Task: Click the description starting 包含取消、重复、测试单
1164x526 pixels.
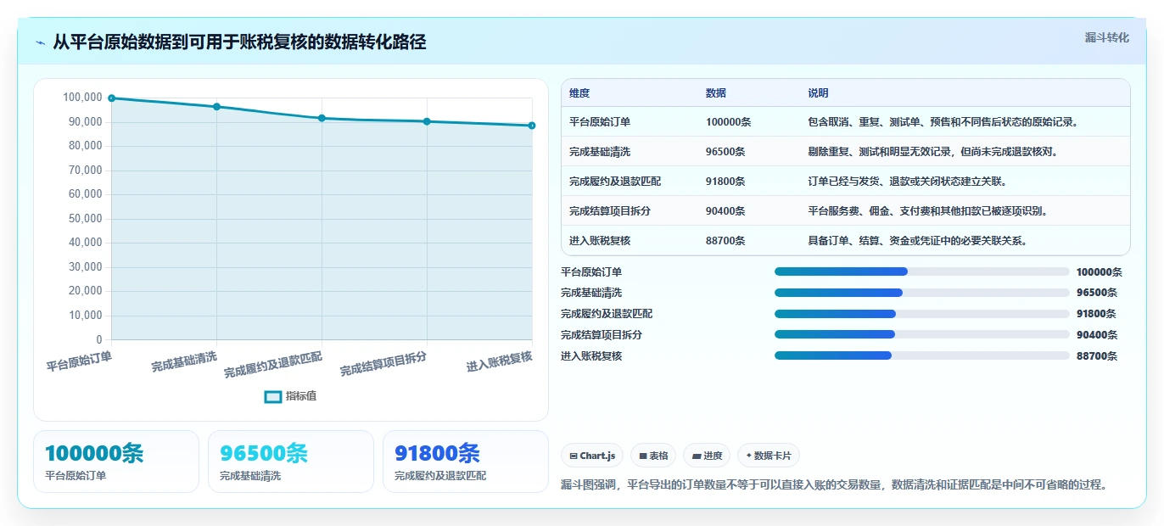Action: [943, 122]
